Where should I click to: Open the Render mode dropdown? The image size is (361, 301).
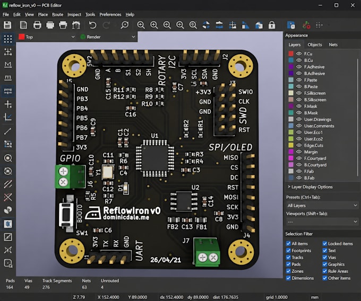click(107, 37)
